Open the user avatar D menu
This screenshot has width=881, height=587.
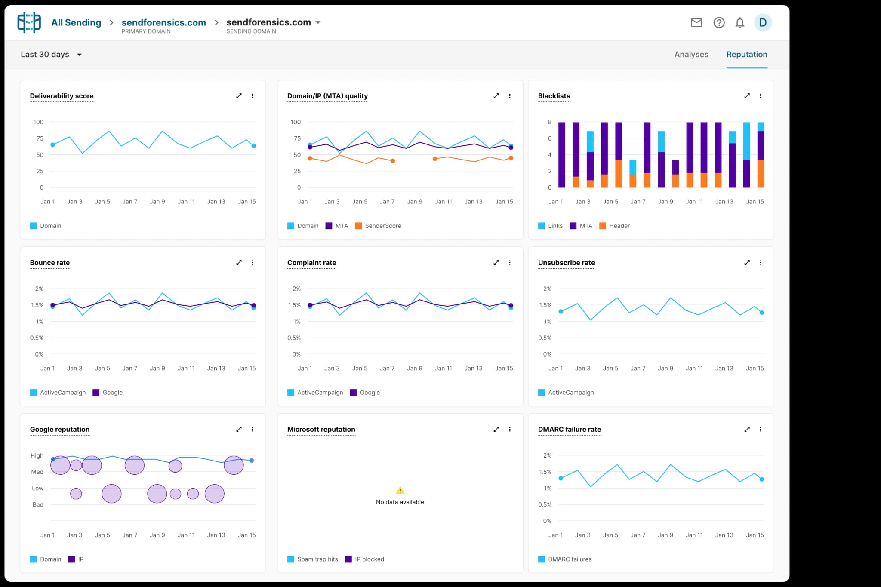[x=763, y=22]
